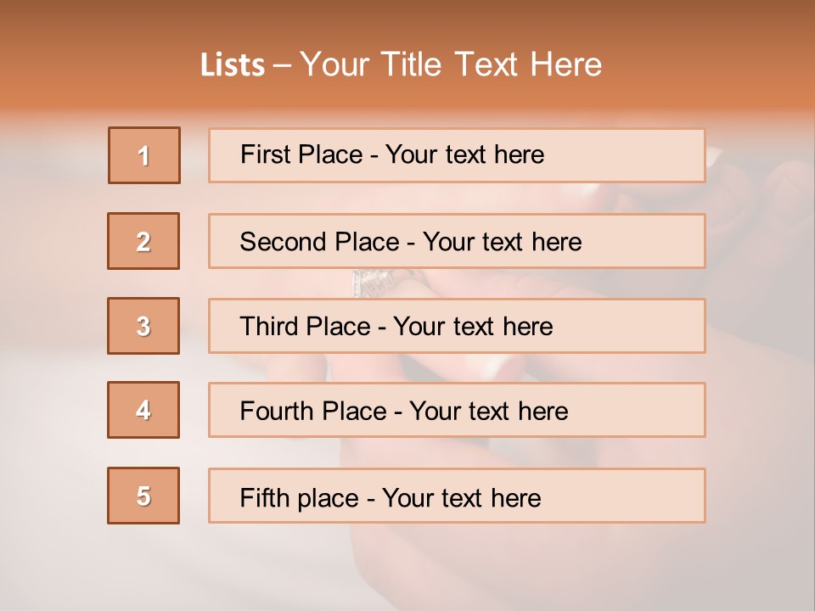The height and width of the screenshot is (611, 815).
Task: Select the number 1 box
Action: [x=143, y=155]
